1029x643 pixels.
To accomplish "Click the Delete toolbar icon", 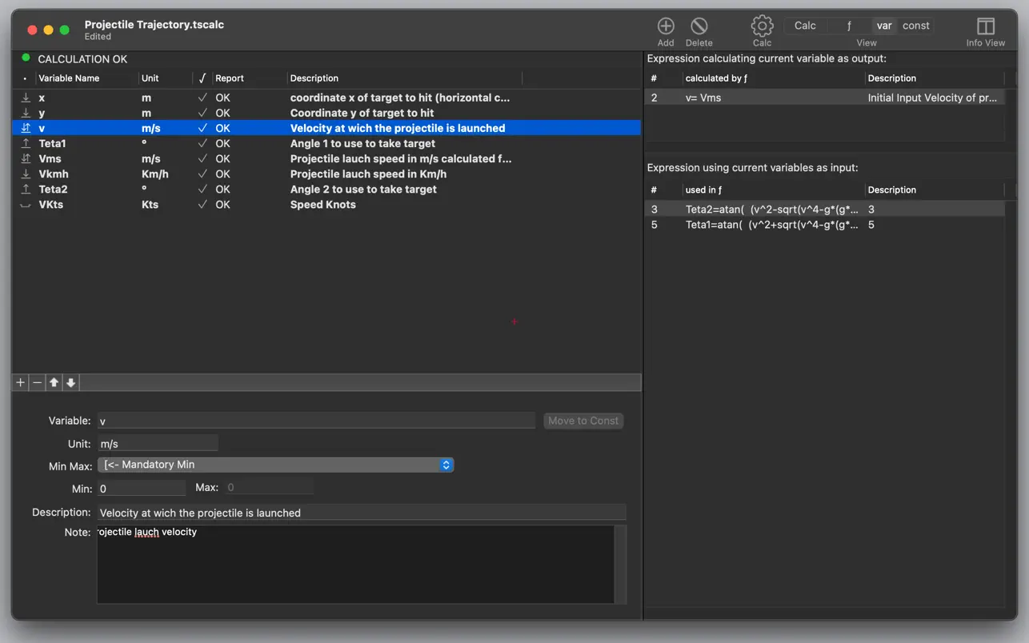I will tap(699, 26).
